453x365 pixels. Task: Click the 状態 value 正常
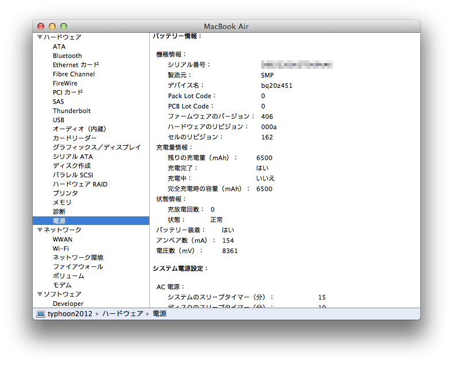pyautogui.click(x=216, y=220)
